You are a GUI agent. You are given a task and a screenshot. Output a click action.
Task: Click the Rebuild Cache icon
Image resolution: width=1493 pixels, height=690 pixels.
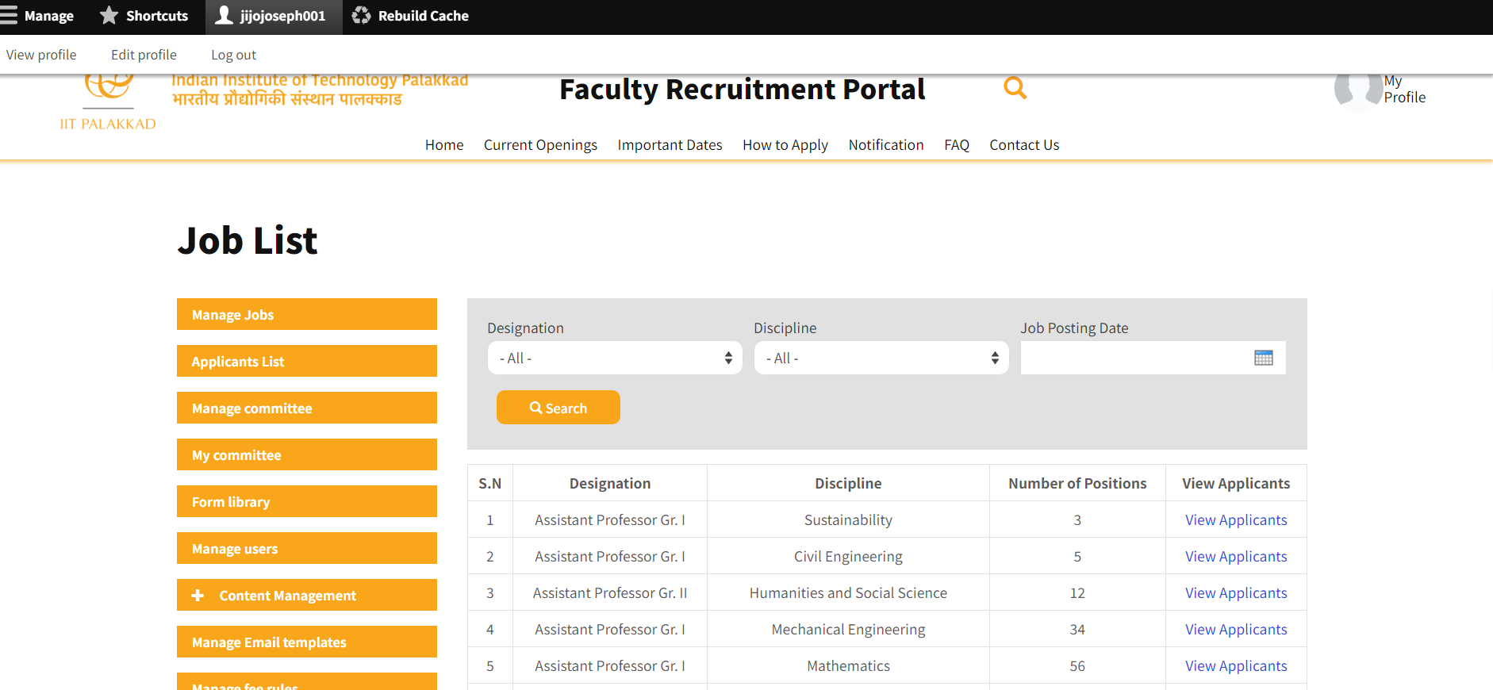361,16
